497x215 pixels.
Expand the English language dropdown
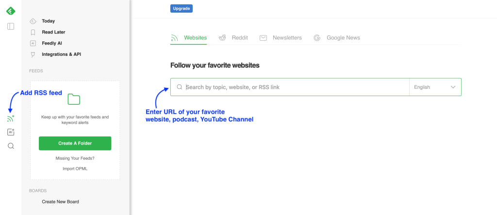click(435, 87)
